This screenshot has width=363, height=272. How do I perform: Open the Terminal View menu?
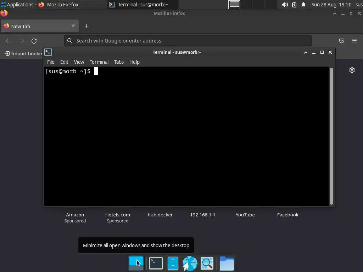click(79, 62)
